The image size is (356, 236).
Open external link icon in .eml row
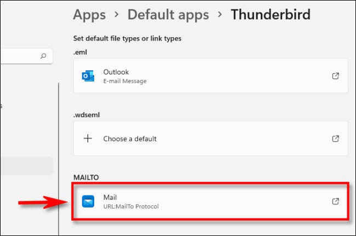coord(336,76)
